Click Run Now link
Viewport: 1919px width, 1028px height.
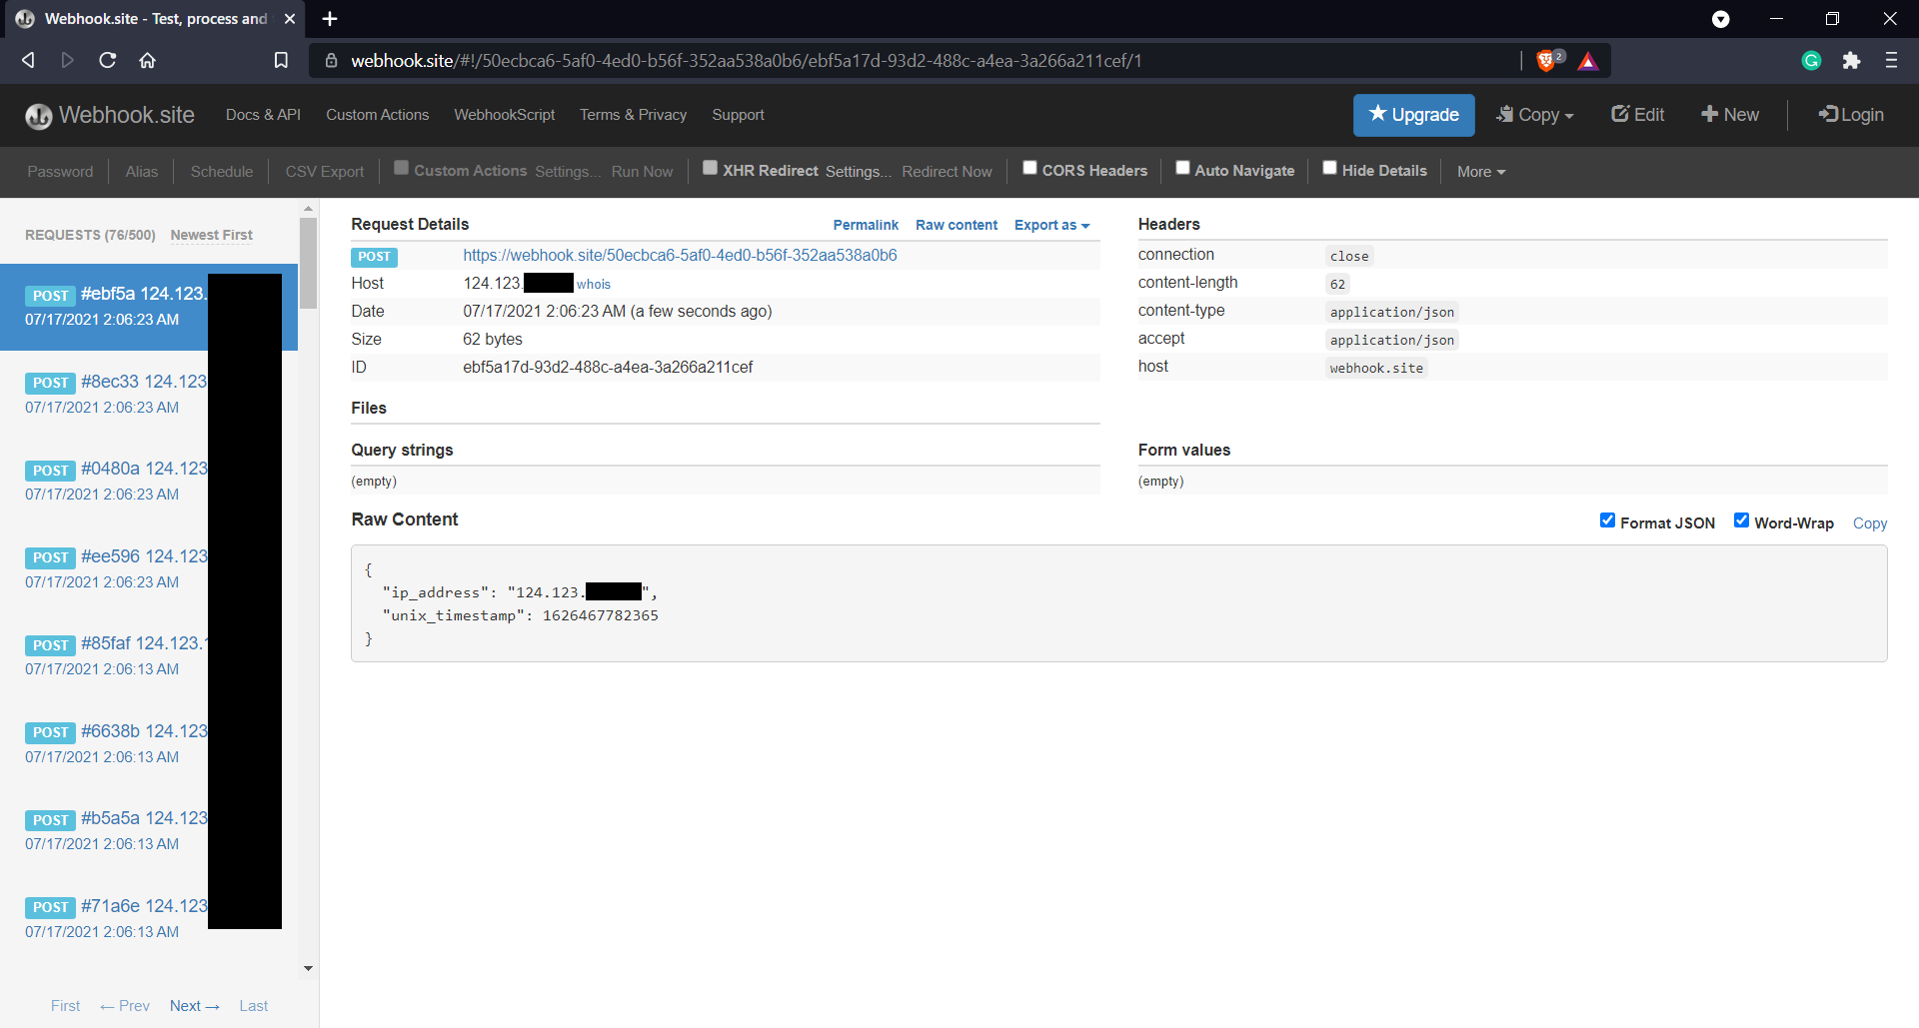click(642, 172)
